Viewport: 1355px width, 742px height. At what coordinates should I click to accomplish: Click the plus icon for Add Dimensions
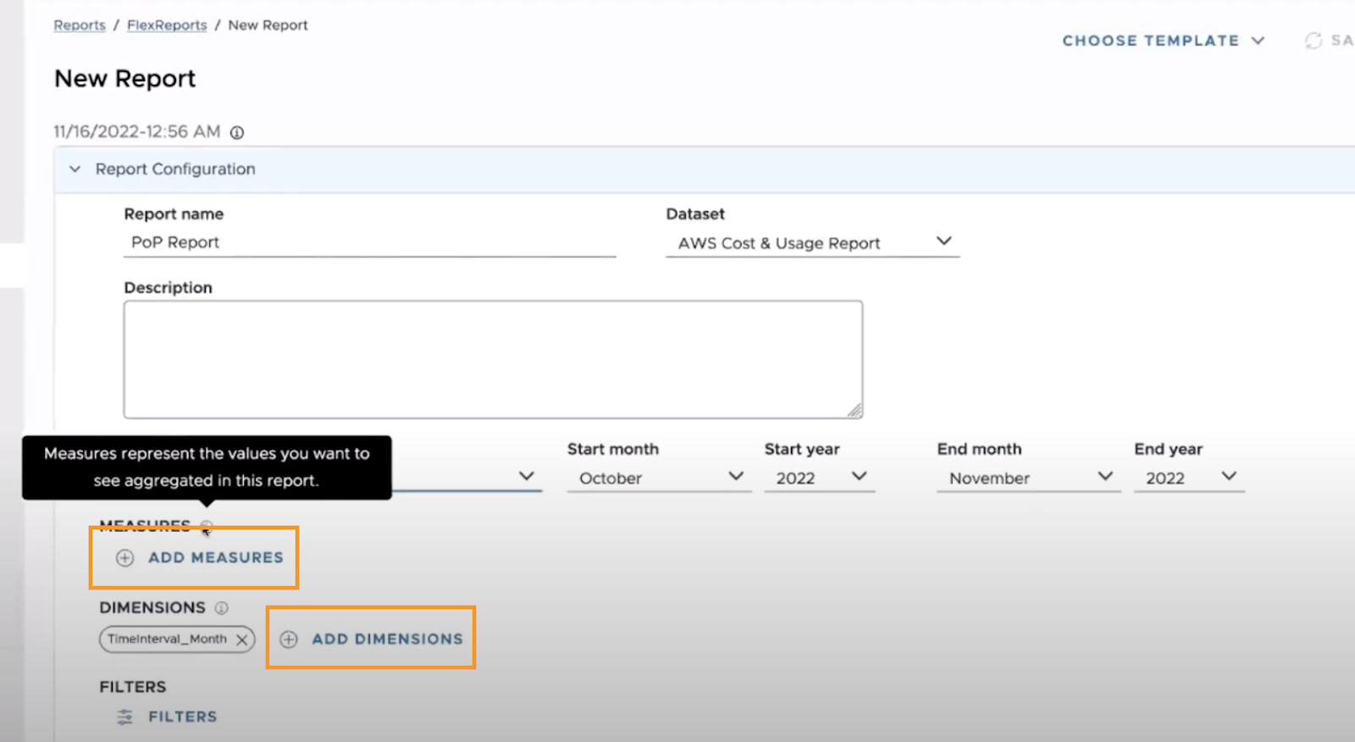pyautogui.click(x=289, y=640)
